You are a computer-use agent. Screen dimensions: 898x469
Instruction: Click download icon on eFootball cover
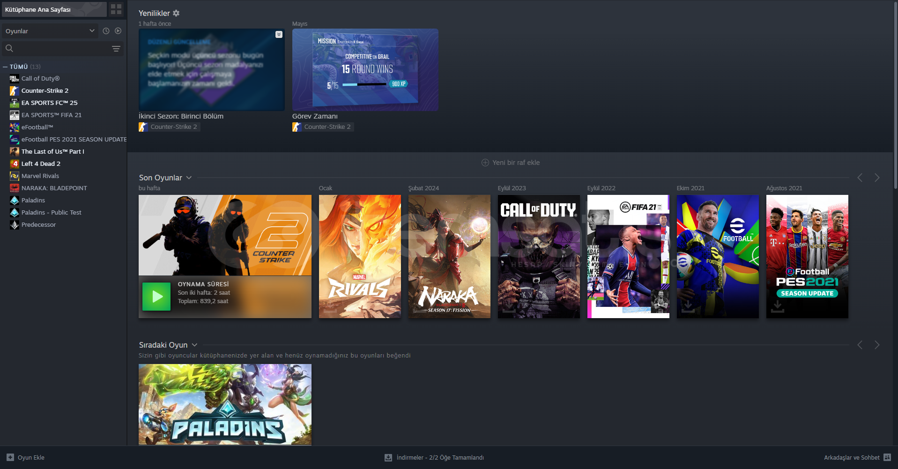click(688, 306)
